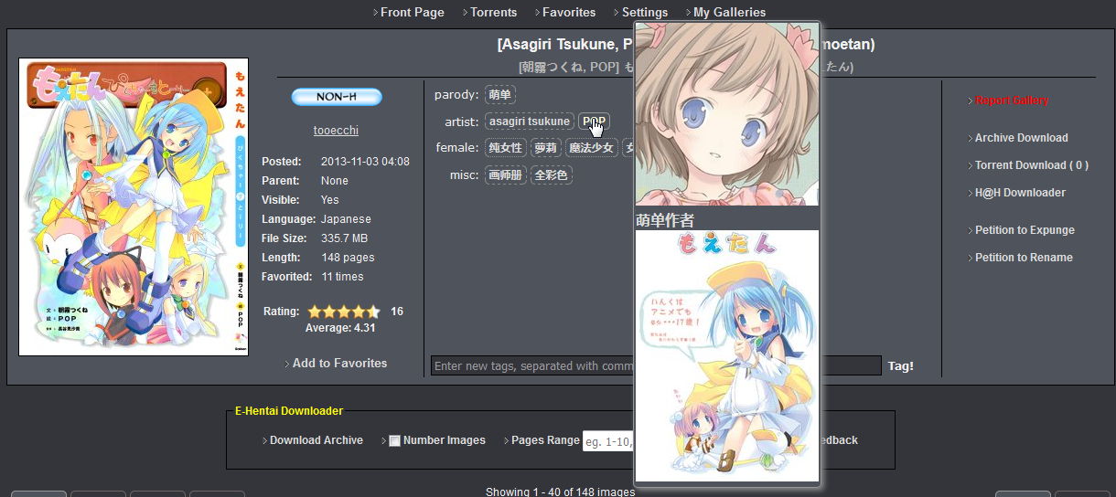This screenshot has height=497, width=1116.
Task: Click the Language value Japanese
Action: coord(346,219)
